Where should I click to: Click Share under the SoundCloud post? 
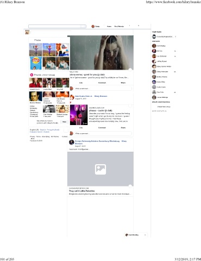coord(123,128)
